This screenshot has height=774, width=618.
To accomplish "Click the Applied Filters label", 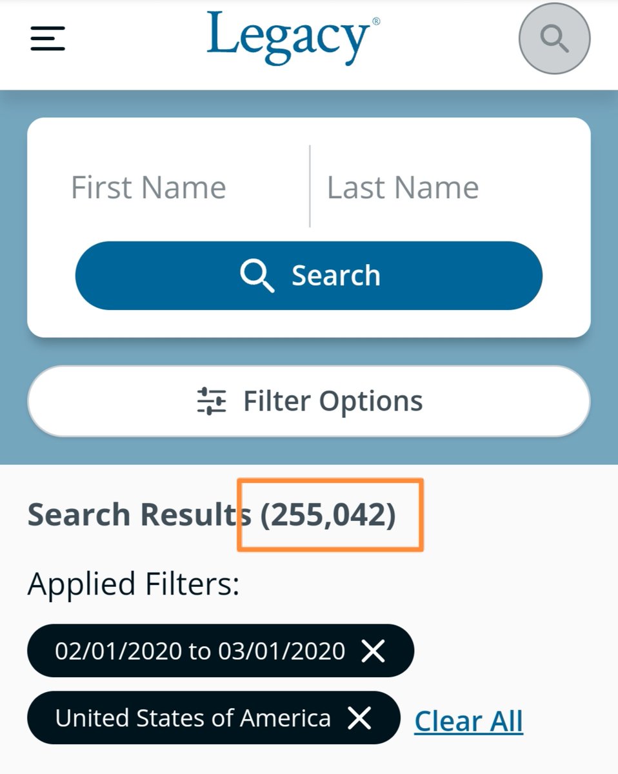I will coord(133,584).
